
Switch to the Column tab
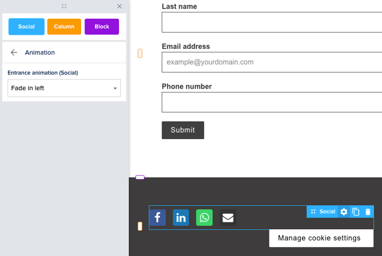(64, 27)
